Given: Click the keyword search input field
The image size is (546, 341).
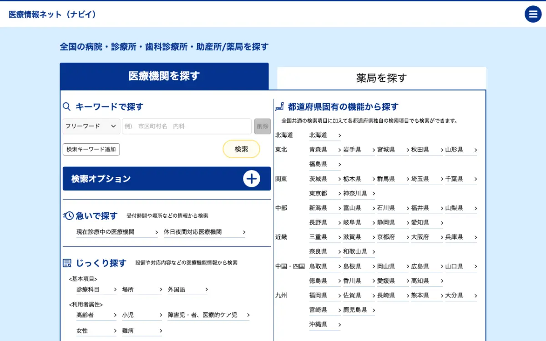Looking at the screenshot, I should pos(187,126).
